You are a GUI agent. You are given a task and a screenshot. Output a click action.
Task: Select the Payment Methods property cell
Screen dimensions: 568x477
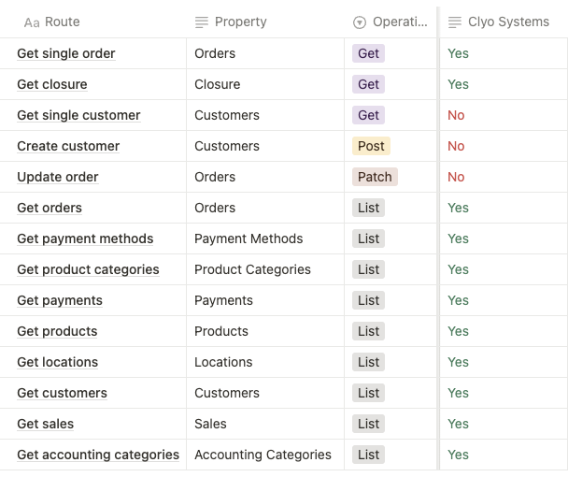coord(248,238)
